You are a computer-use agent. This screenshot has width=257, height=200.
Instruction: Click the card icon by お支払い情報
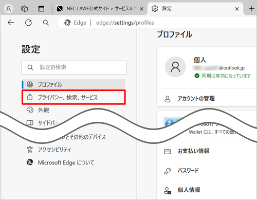(x=168, y=152)
